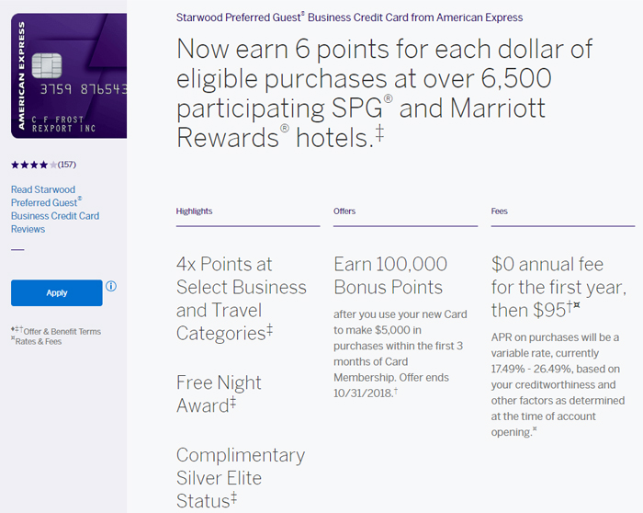Viewport: 643px width, 513px height.
Task: Click Complimentary Silver Elite Status heading
Action: 241,477
